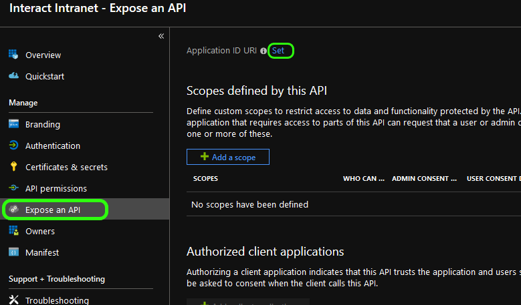Click the Quickstart cloud icon
The width and height of the screenshot is (521, 305).
click(13, 76)
